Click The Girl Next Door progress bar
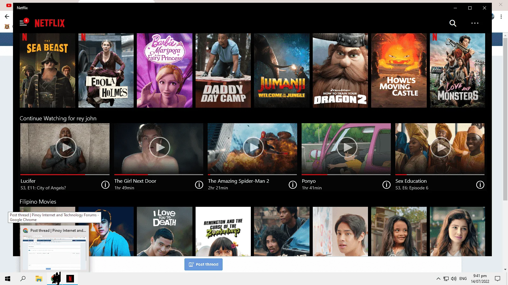508x285 pixels. 159,174
